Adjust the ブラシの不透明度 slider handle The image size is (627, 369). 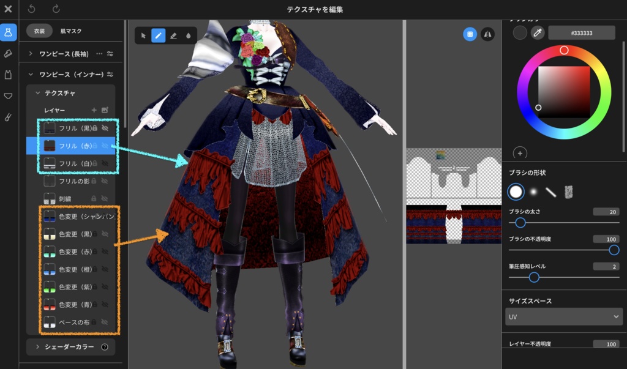point(614,250)
